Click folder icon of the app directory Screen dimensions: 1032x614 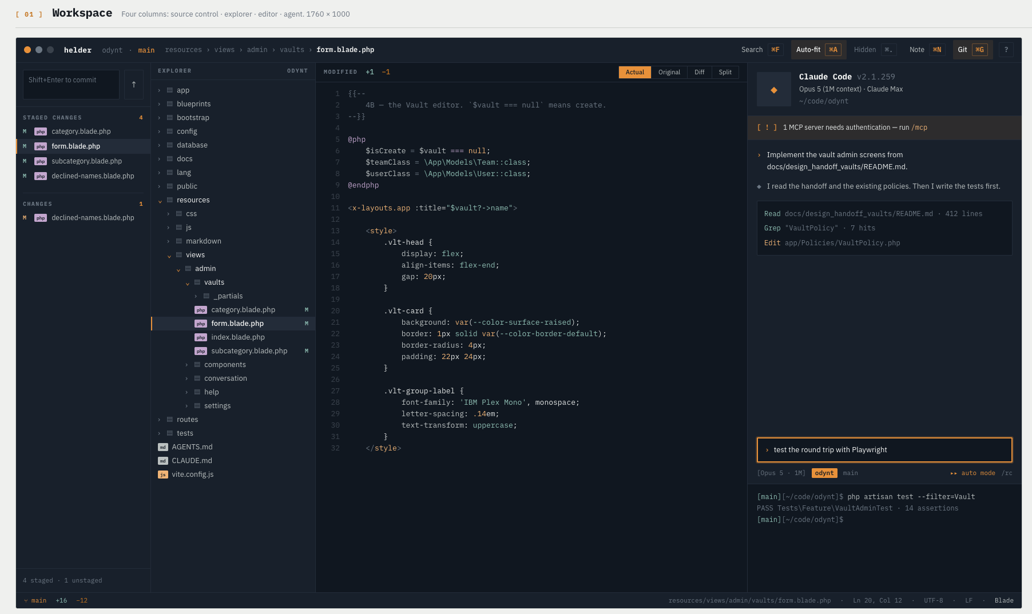tap(170, 90)
